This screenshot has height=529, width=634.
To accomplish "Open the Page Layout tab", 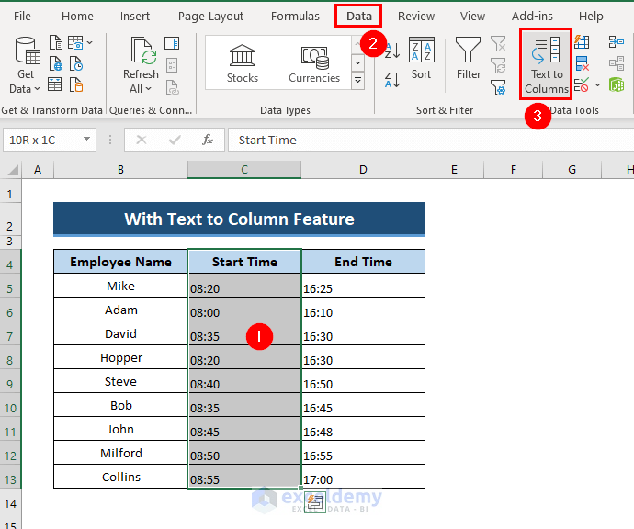I will point(211,16).
